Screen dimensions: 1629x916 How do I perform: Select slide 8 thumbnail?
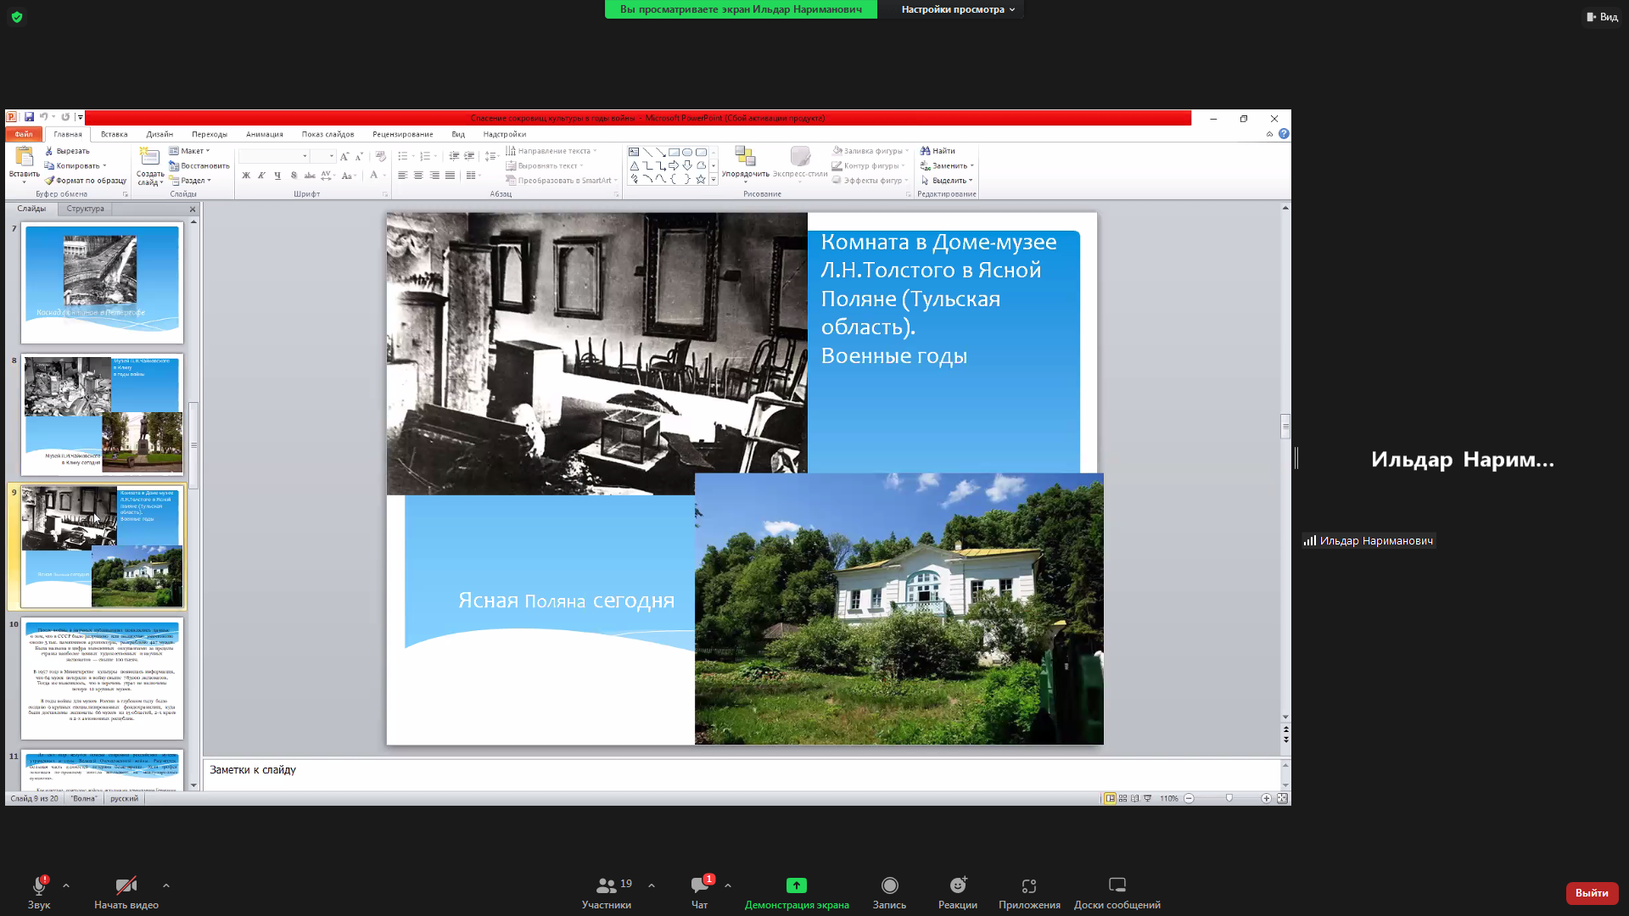(102, 414)
